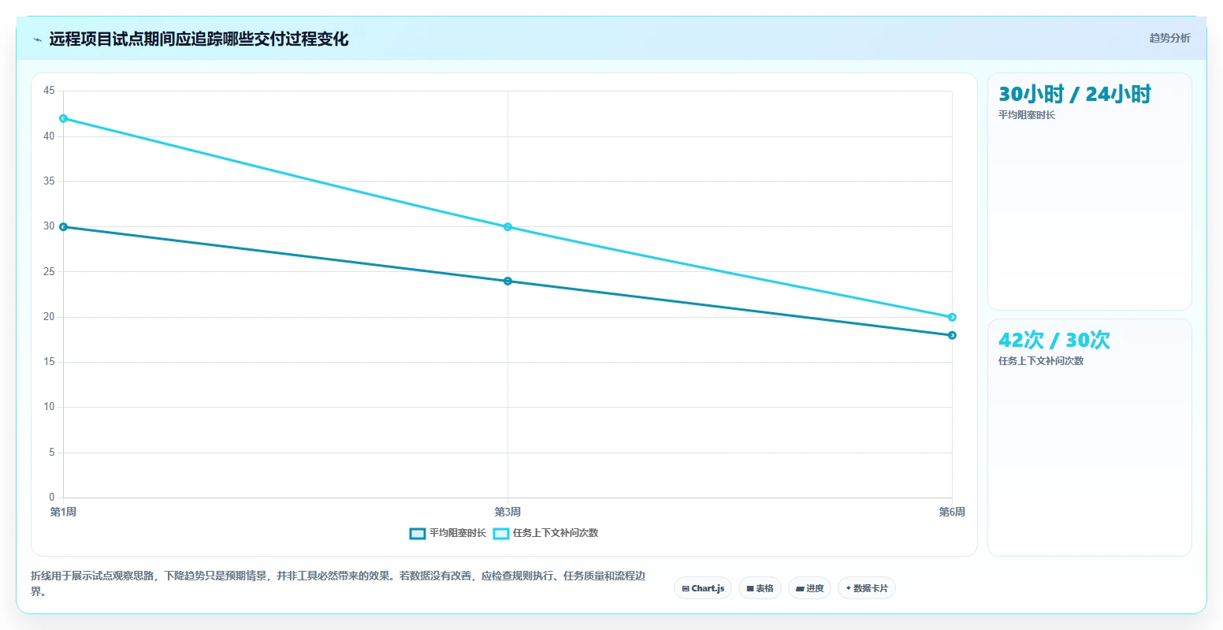Click the 任务上下文补问次数 legend color box

(501, 534)
